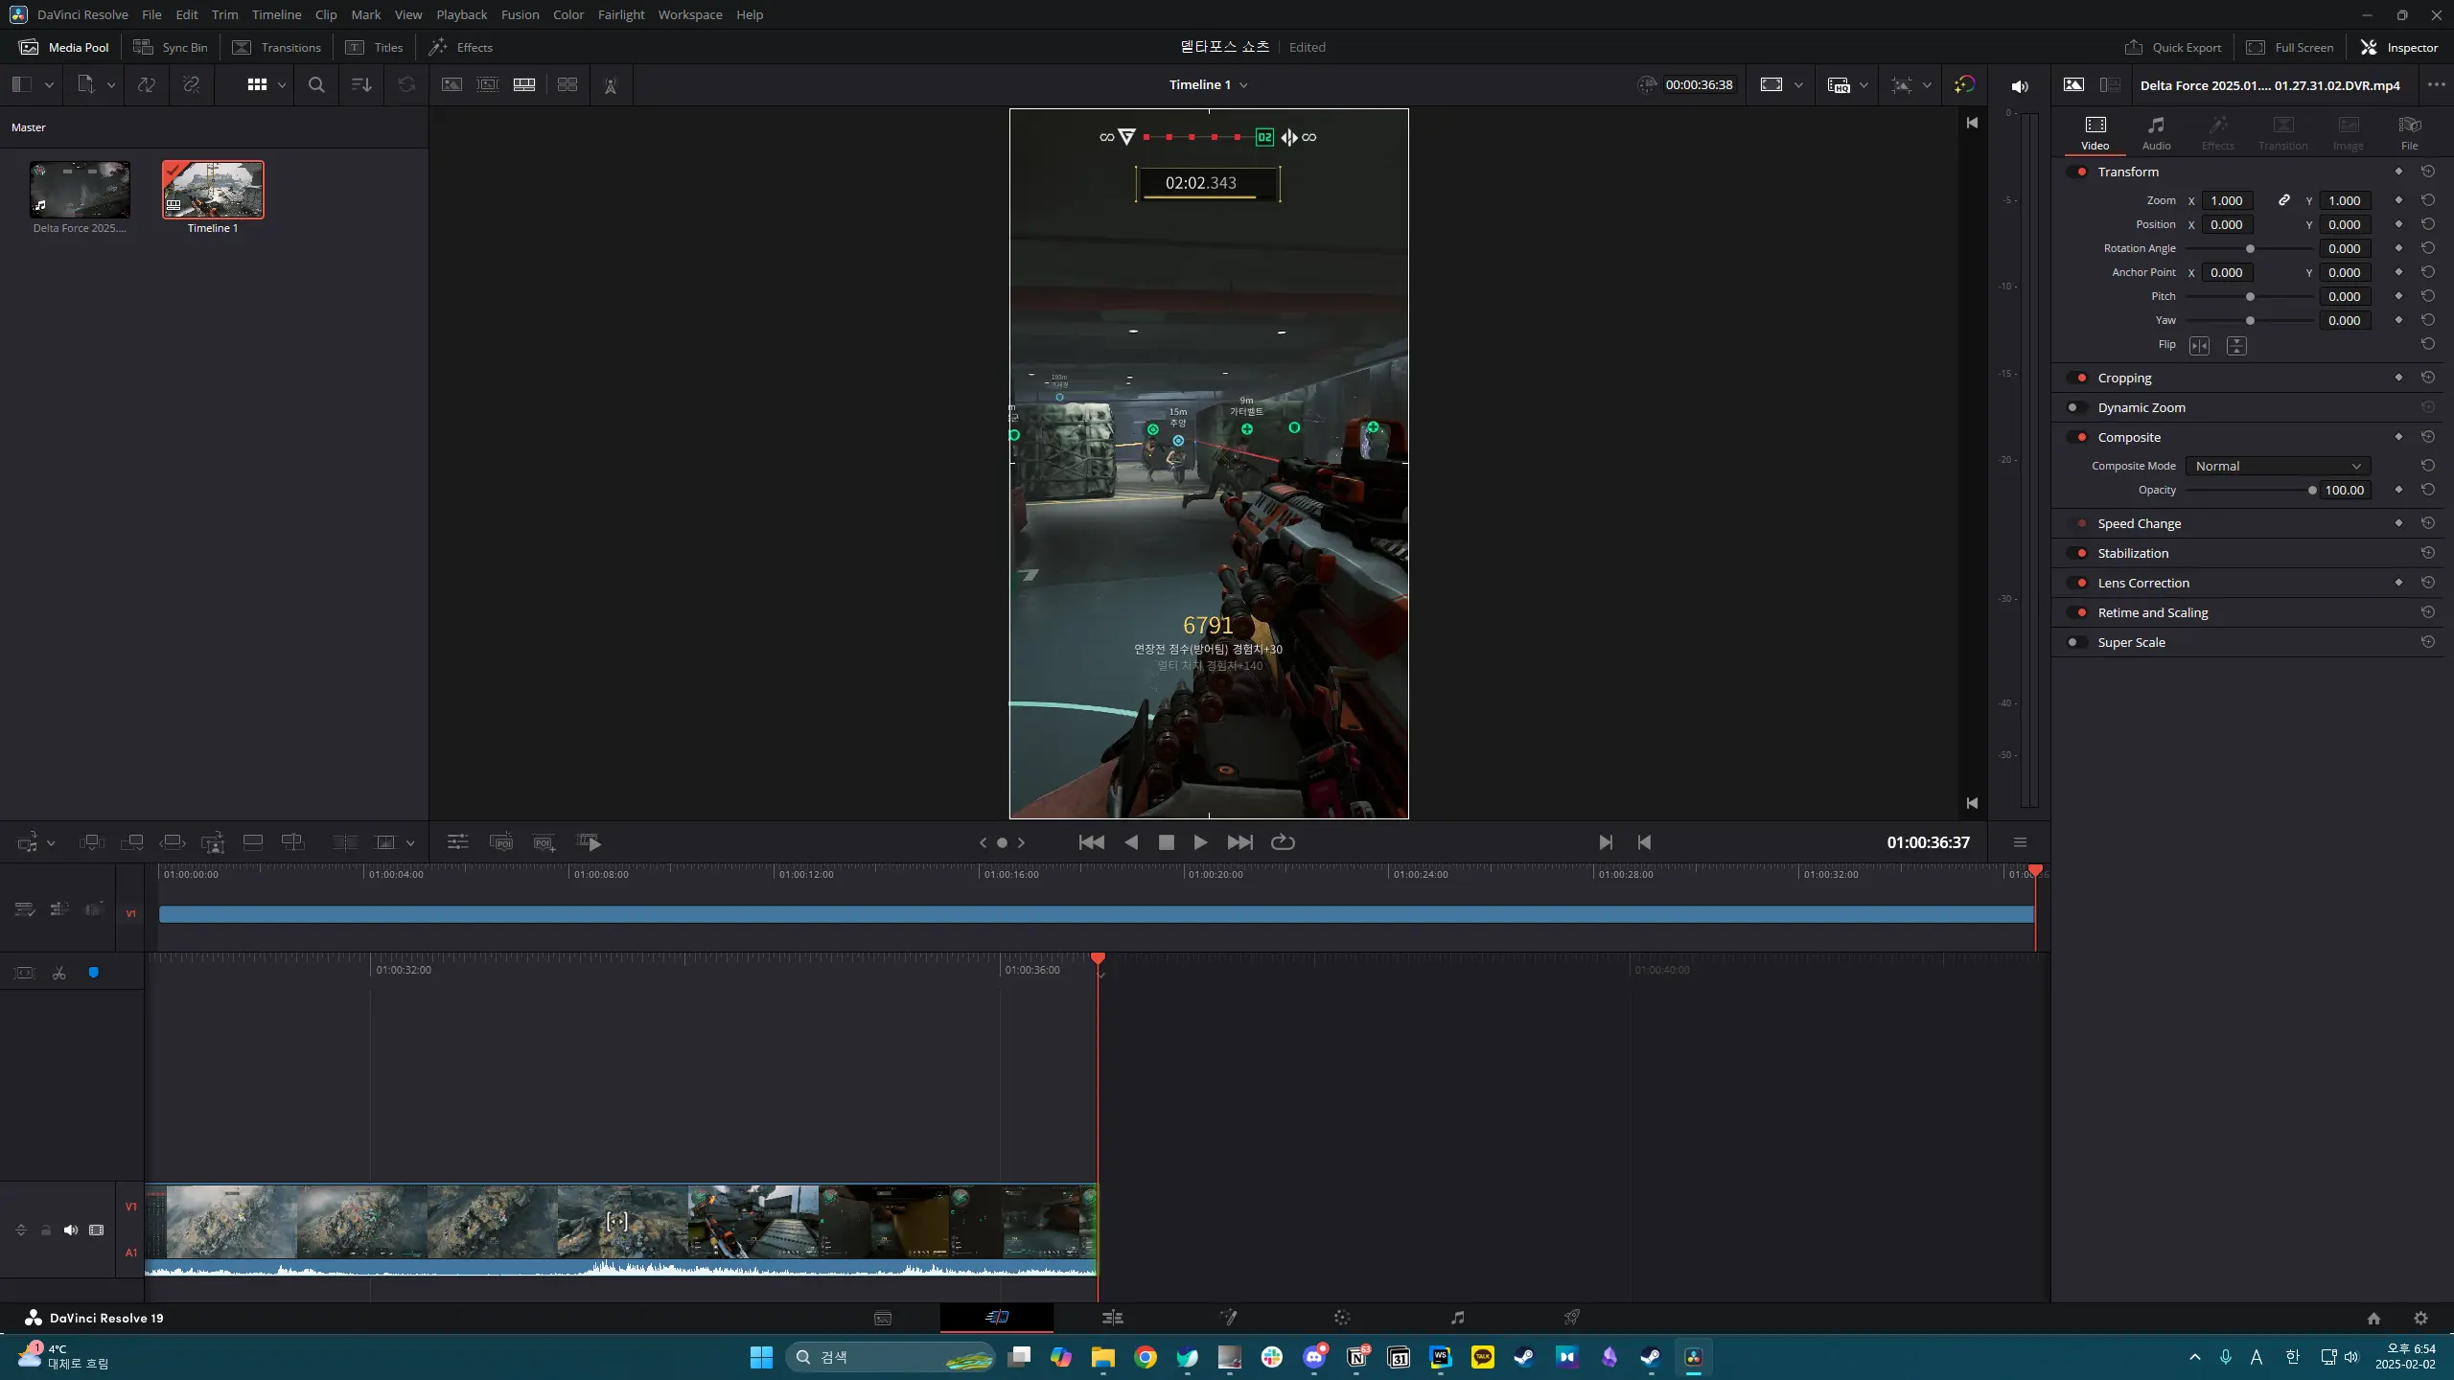Open the Fairlight menu
Screen dimensions: 2454x1380
pyautogui.click(x=621, y=14)
